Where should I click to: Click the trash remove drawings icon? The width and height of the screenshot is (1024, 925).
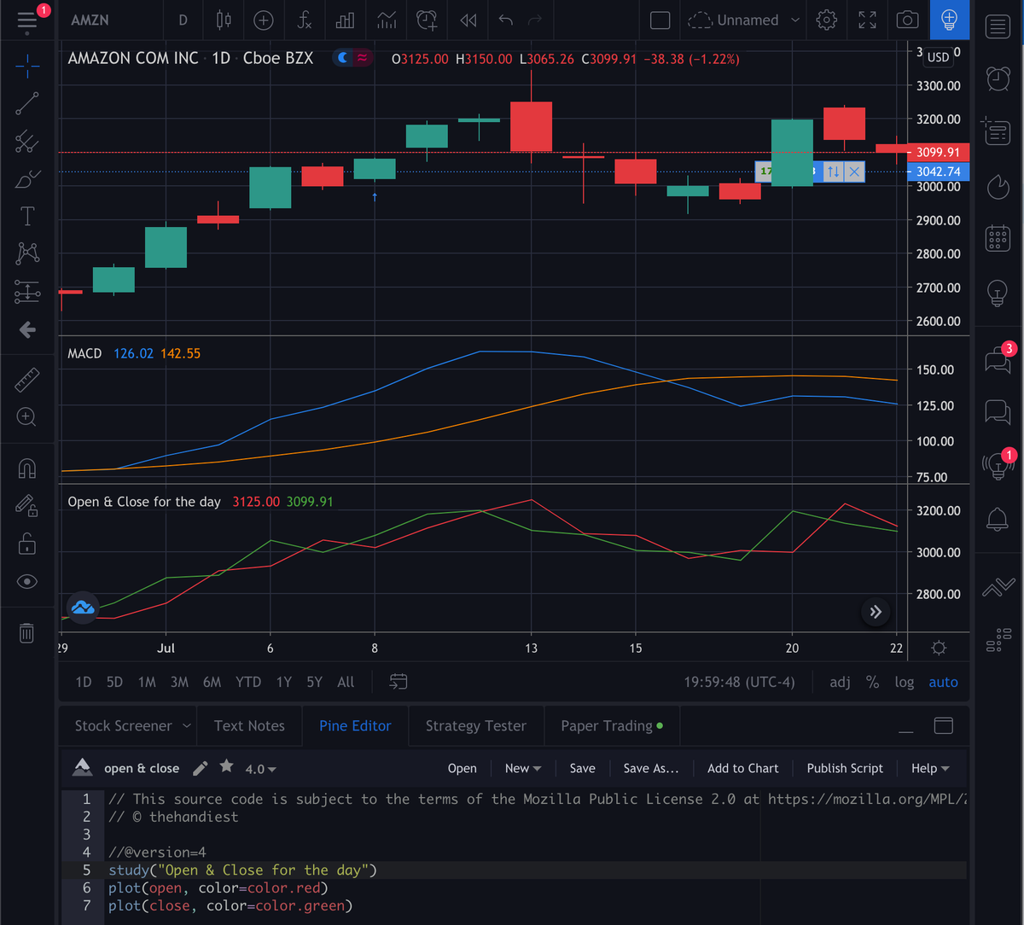(x=27, y=632)
